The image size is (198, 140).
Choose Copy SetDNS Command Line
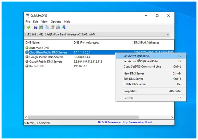151,67
